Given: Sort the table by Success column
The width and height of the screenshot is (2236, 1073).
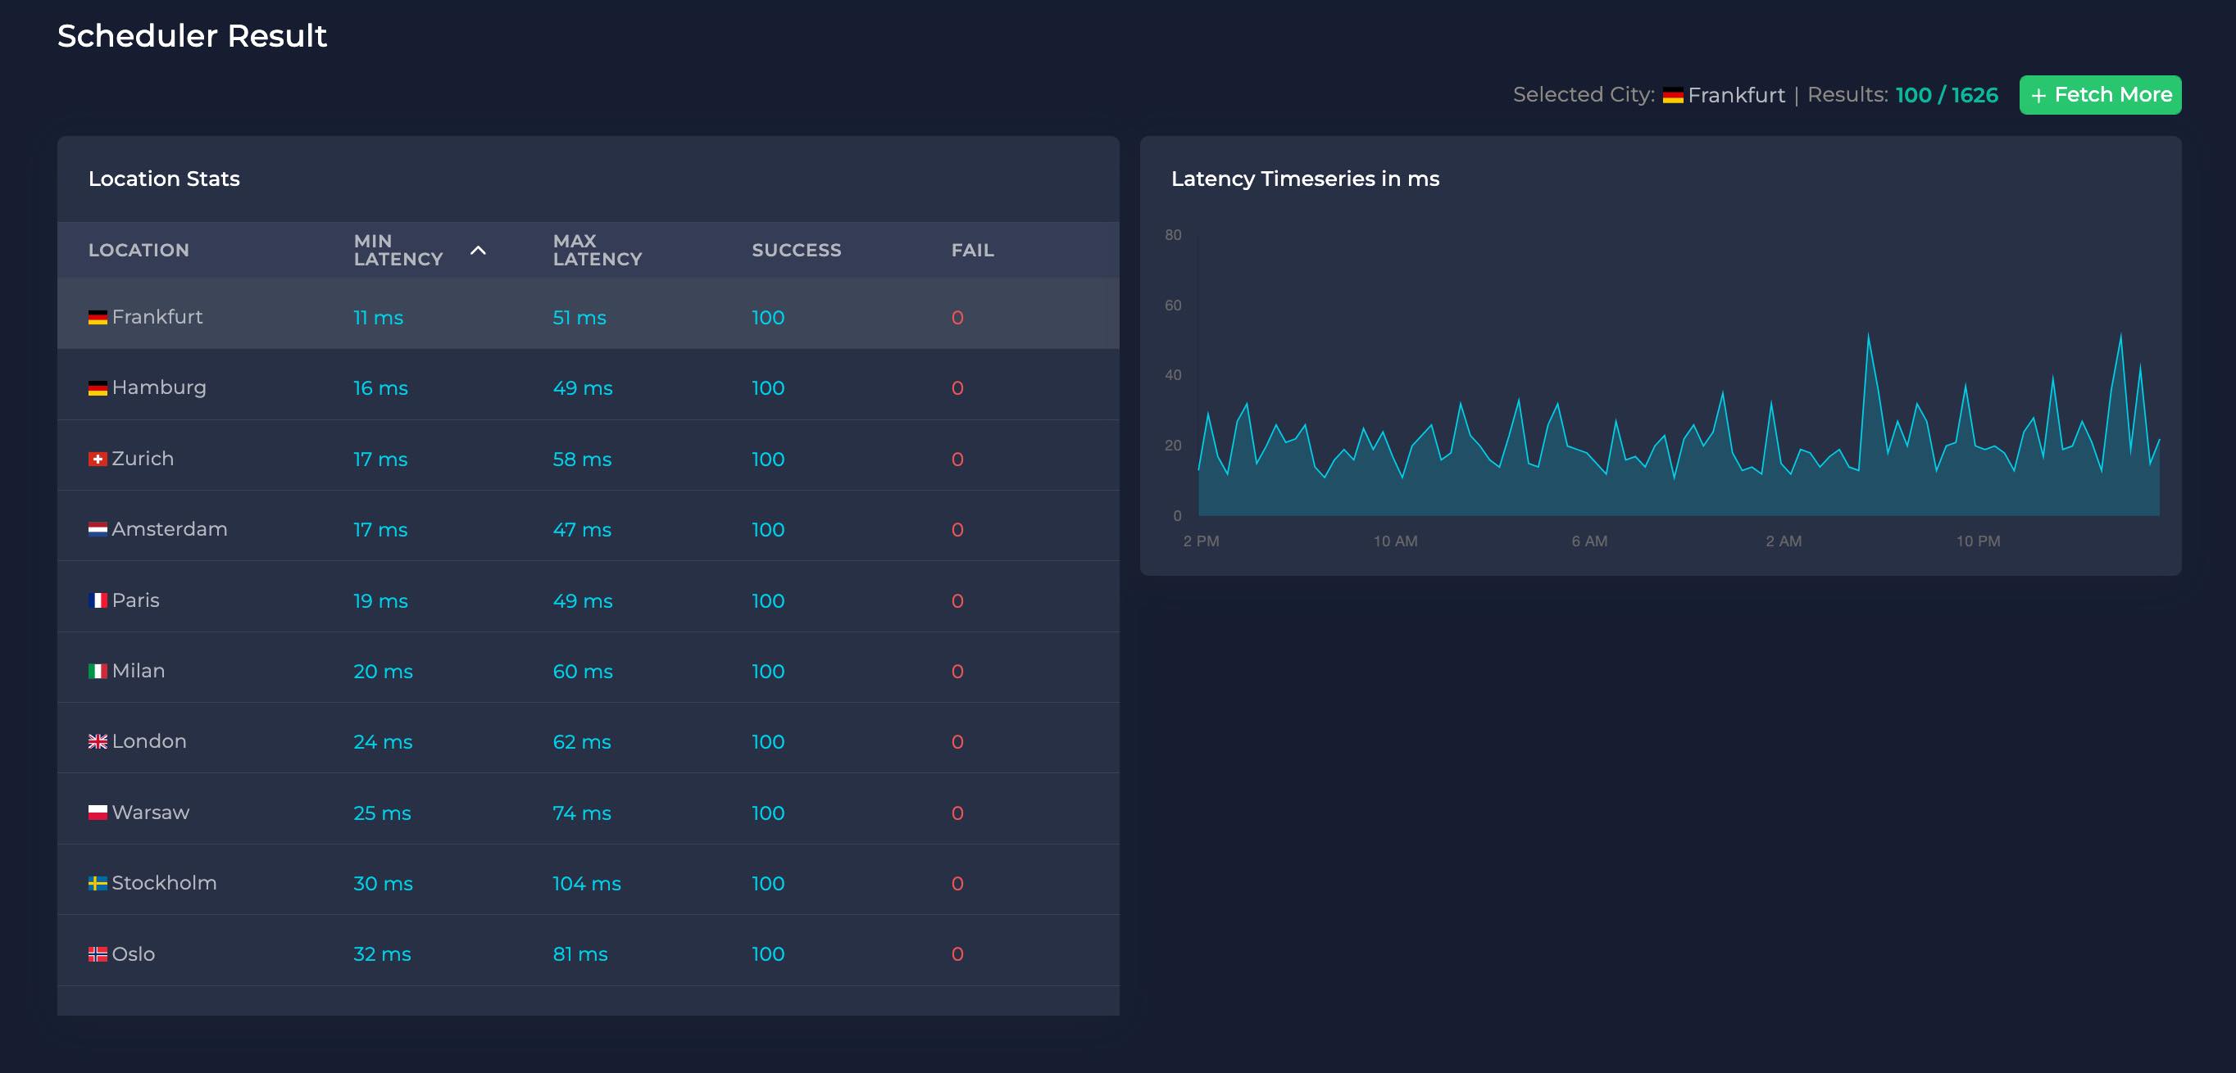Looking at the screenshot, I should pos(796,250).
